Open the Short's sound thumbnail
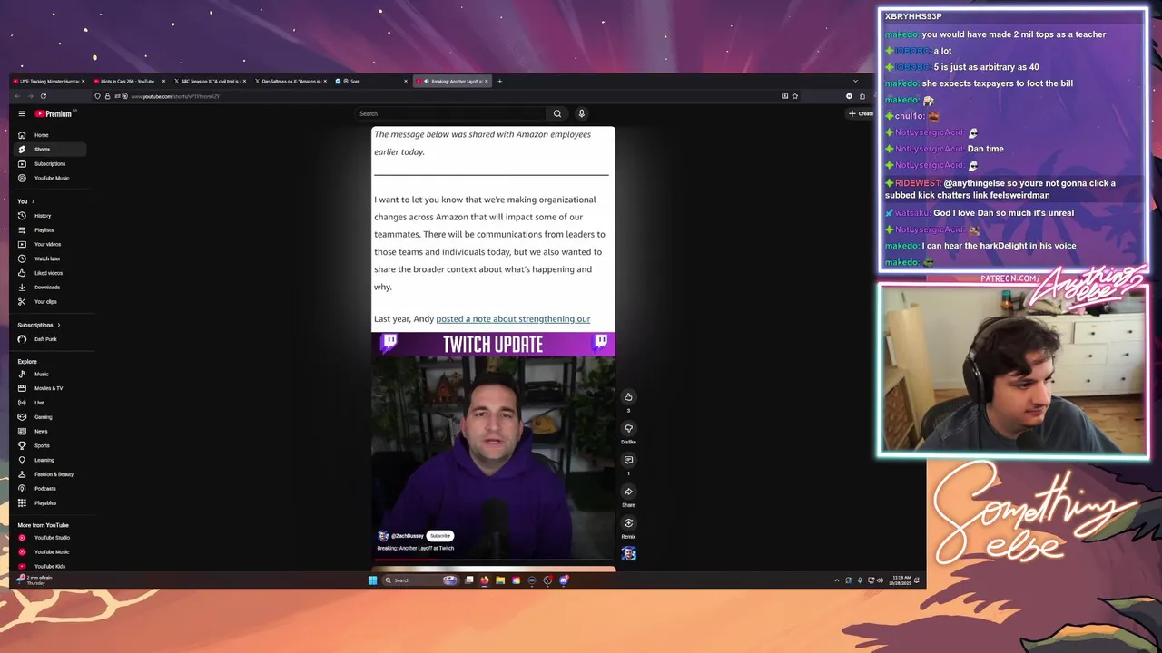Viewport: 1162px width, 653px height. click(x=629, y=553)
